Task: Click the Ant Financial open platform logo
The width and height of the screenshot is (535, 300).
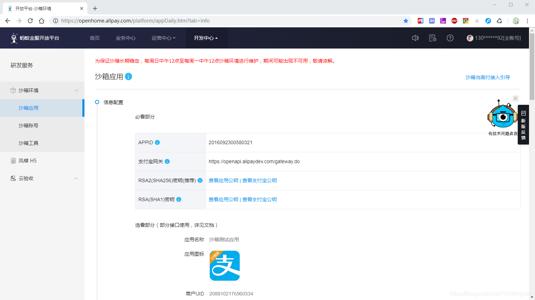Action: pos(34,38)
